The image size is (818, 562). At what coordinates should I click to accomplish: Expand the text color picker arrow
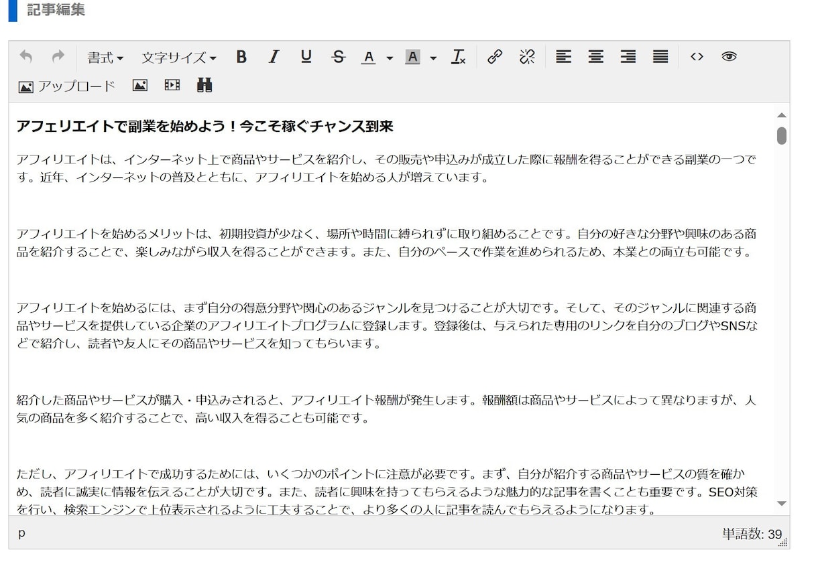coord(389,58)
